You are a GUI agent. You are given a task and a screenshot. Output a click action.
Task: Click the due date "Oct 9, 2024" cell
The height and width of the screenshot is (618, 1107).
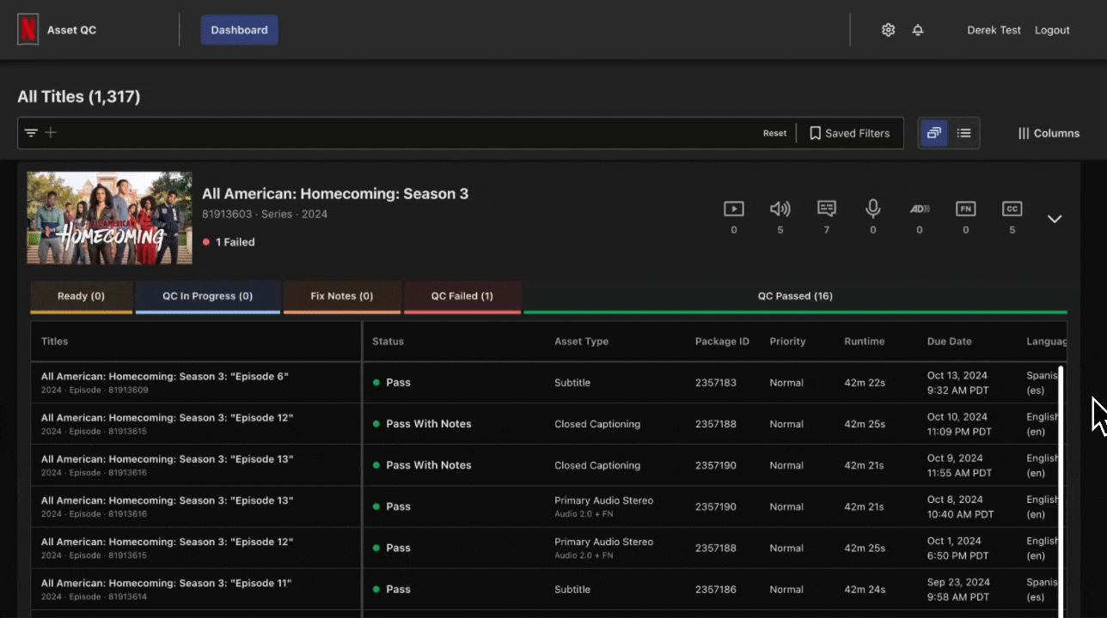[959, 465]
